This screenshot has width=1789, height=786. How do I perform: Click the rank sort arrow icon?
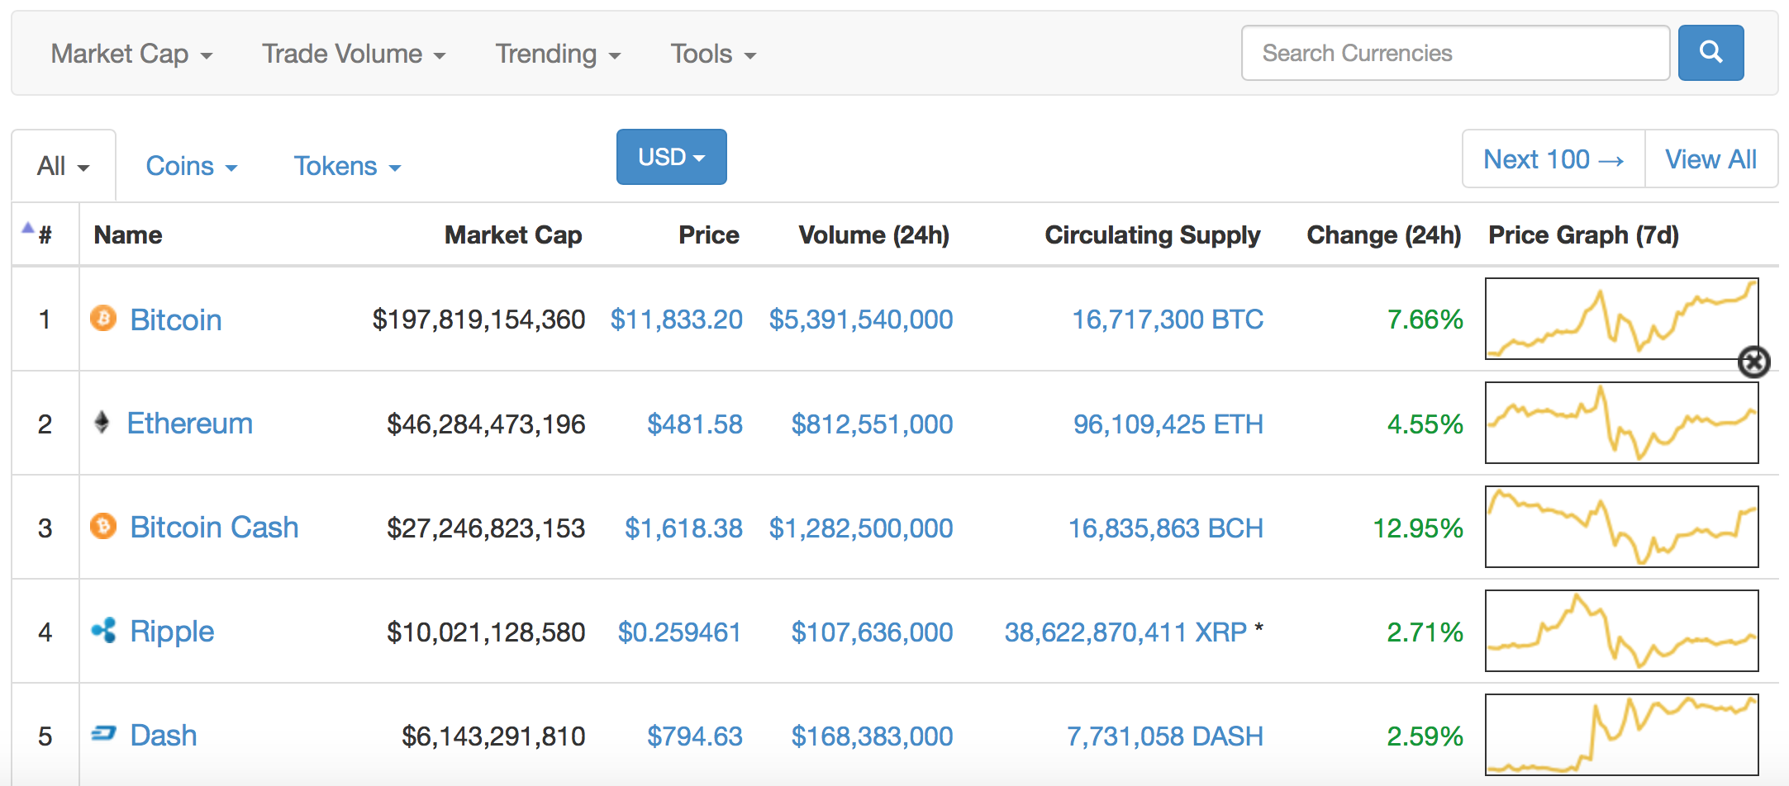[28, 228]
